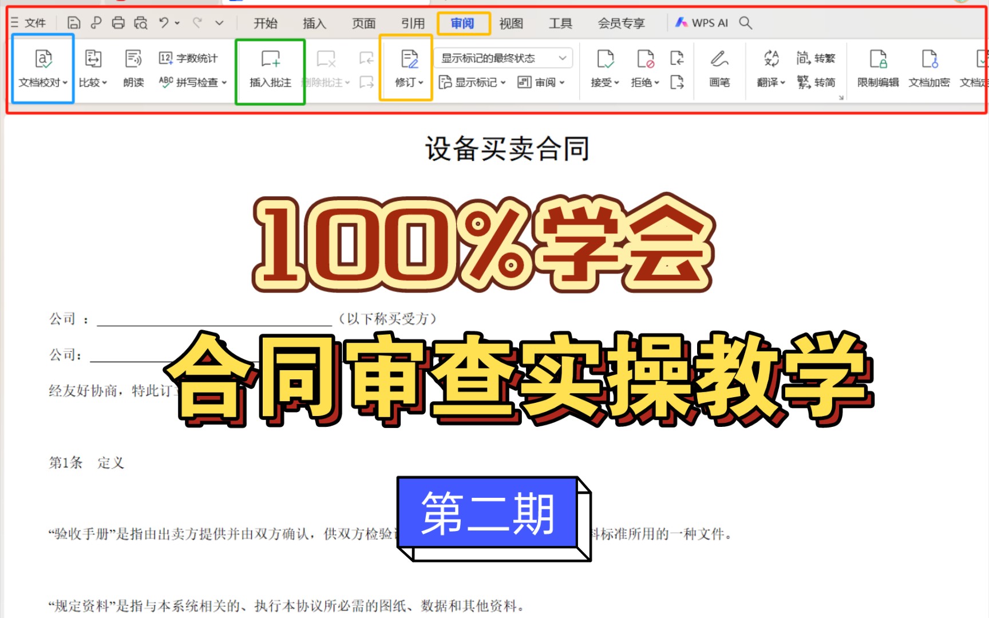The height and width of the screenshot is (618, 989).
Task: Toggle 修订 track changes
Action: [410, 59]
